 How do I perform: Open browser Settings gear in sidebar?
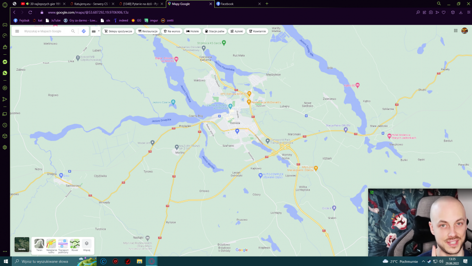point(5,148)
